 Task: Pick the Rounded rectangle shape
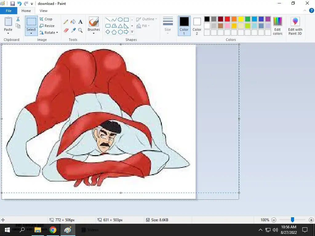click(108, 26)
